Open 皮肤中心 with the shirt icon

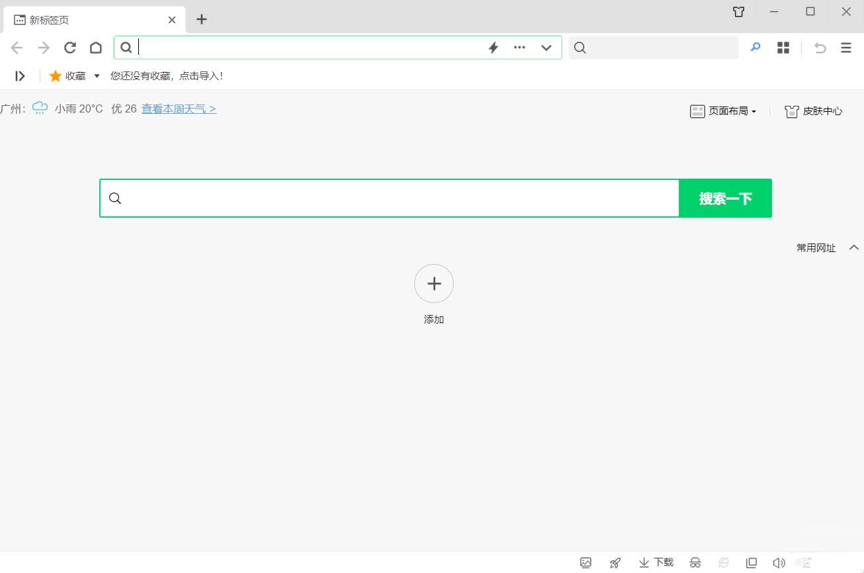[x=813, y=110]
